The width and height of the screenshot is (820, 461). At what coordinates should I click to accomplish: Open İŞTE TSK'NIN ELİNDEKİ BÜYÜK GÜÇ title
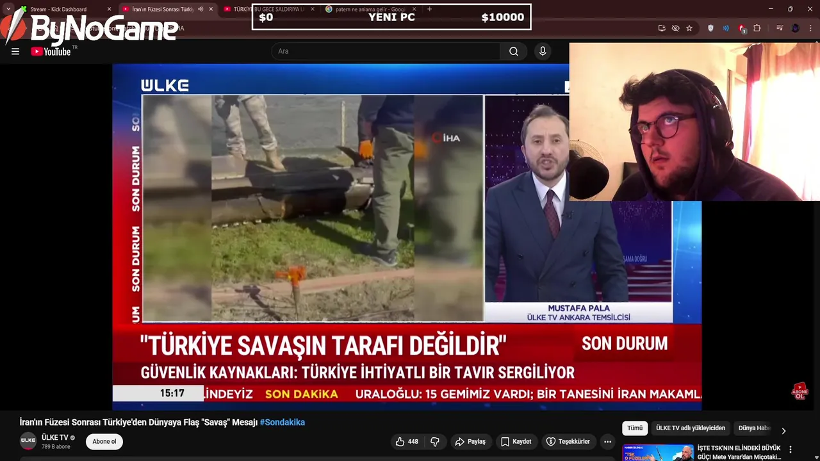[x=739, y=452]
